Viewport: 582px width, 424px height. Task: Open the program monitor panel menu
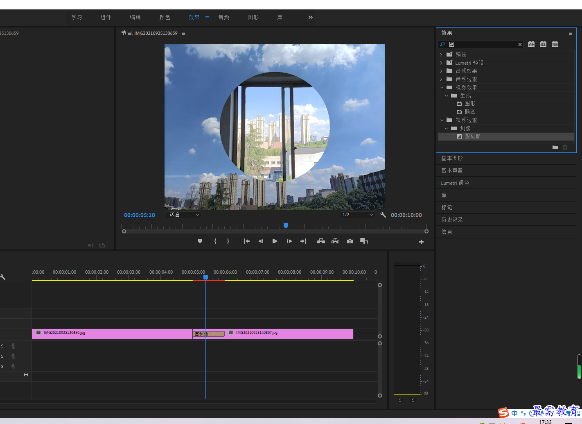183,33
